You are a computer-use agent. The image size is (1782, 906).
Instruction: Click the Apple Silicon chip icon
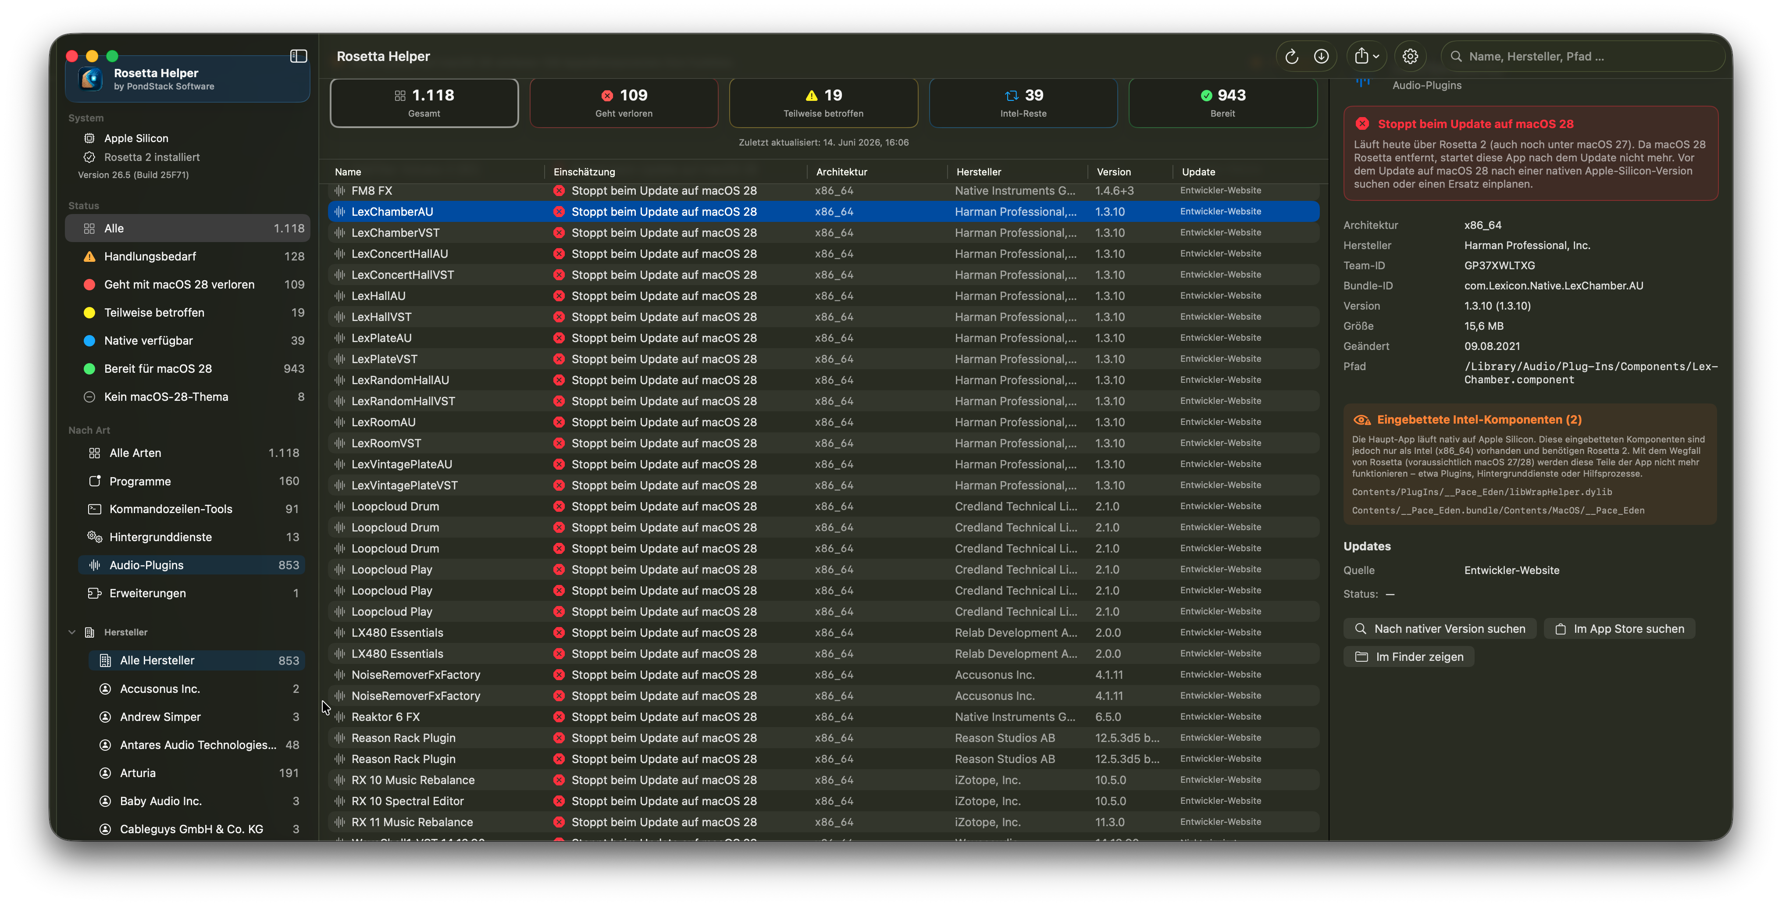point(89,138)
